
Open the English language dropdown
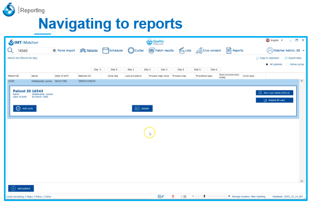coord(274,40)
